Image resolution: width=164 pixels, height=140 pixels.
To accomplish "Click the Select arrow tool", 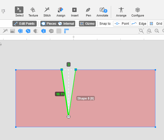I will (x=19, y=12).
